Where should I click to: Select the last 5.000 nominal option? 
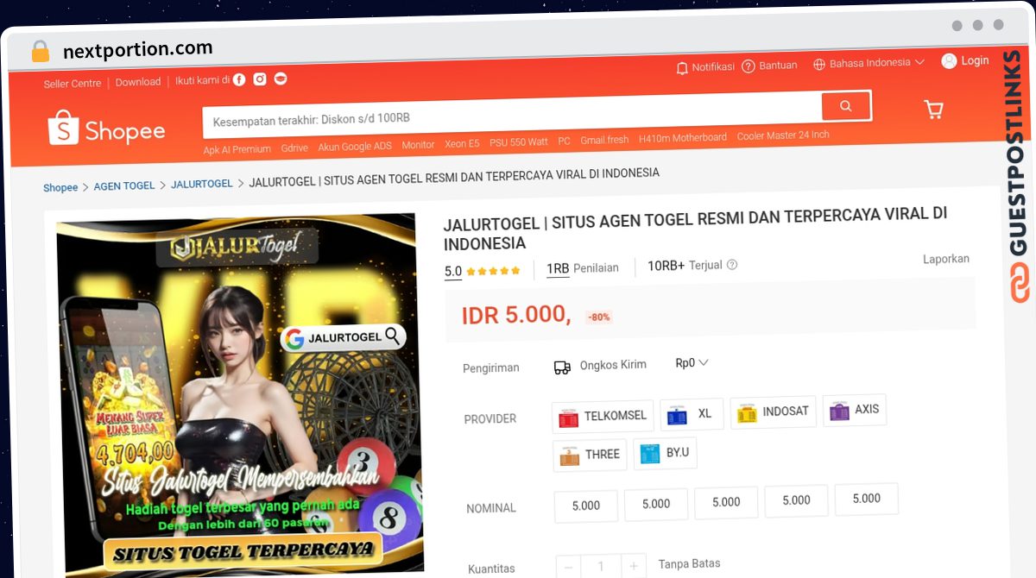867,499
